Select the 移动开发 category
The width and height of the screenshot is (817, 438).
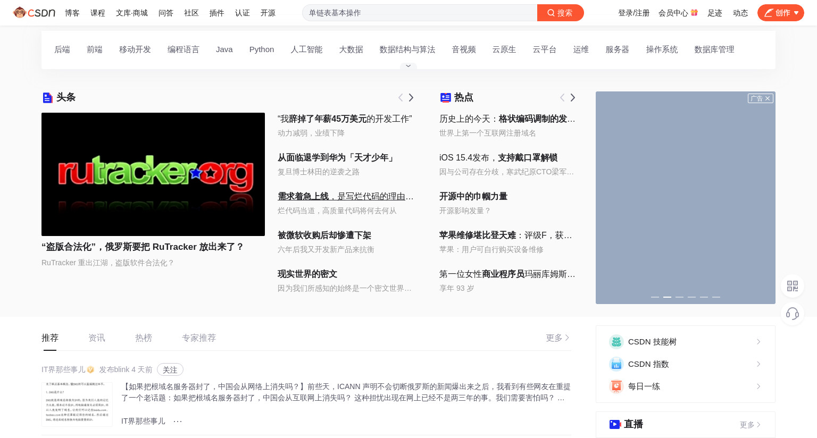click(135, 49)
